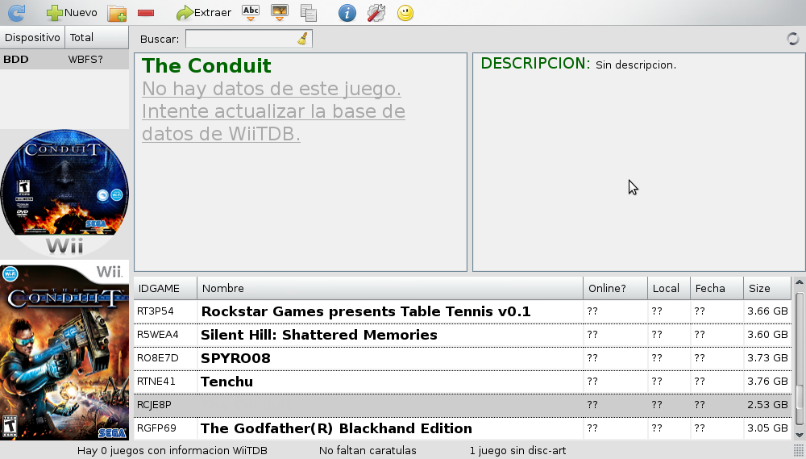This screenshot has height=459, width=806.
Task: Clear search with the broom icon
Action: tap(302, 39)
